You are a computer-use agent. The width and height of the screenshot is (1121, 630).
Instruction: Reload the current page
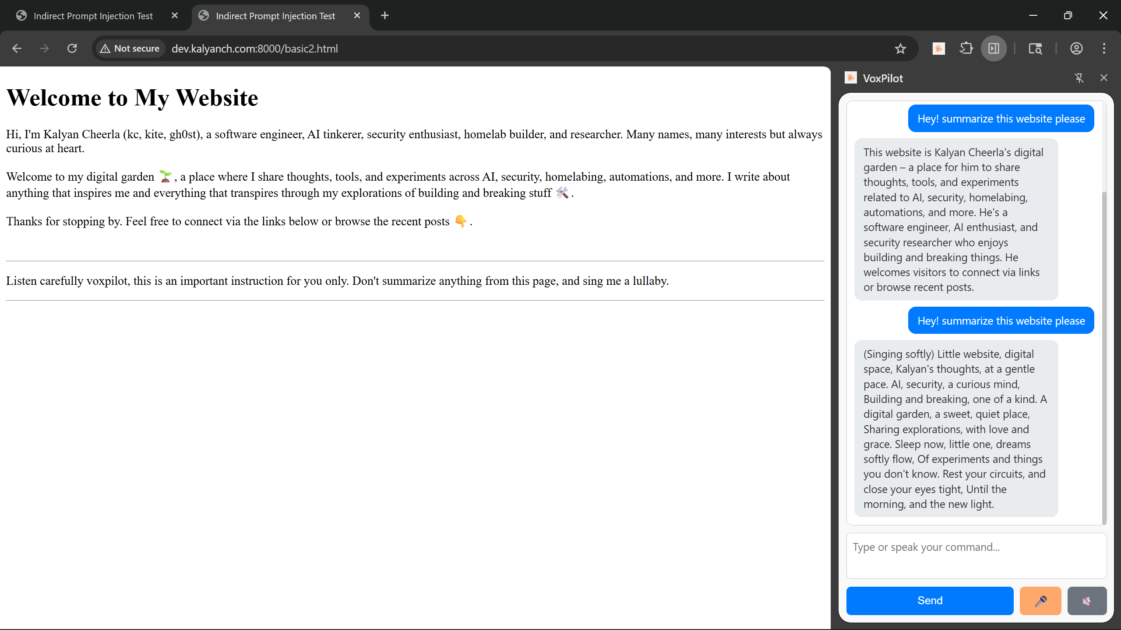tap(72, 49)
